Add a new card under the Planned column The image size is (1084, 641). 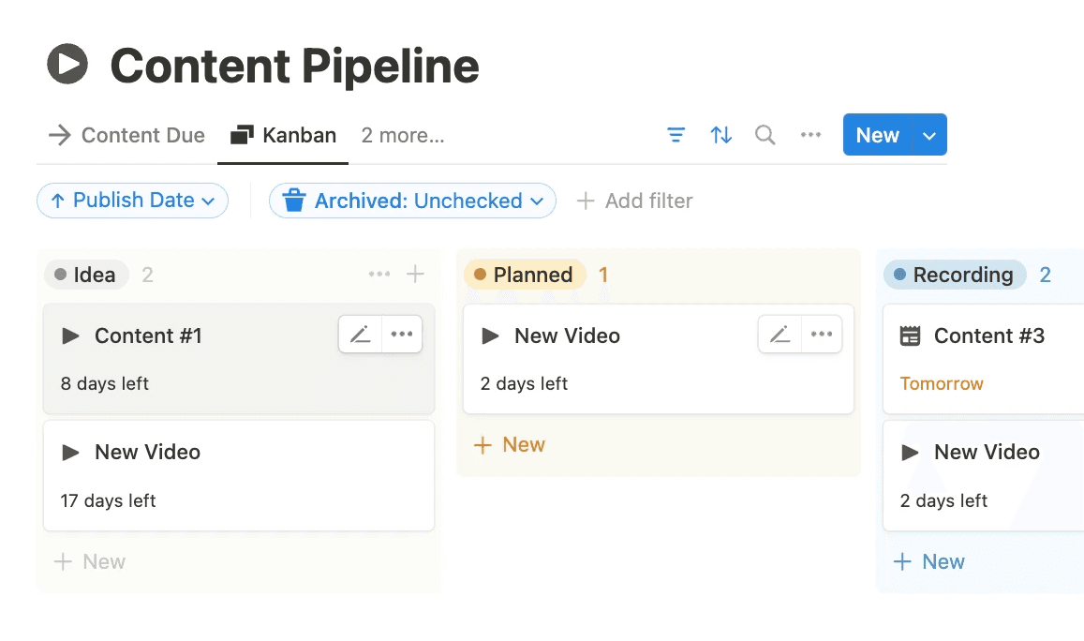pos(510,444)
